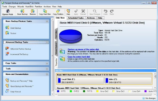
Task: Click the Disk Map vertical scrollbar down arrow
Action: pyautogui.click(x=155, y=88)
